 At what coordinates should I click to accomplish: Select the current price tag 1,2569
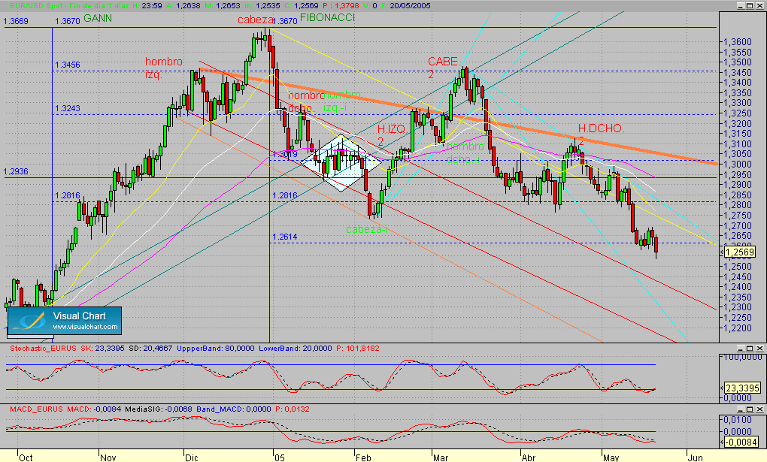pos(740,252)
